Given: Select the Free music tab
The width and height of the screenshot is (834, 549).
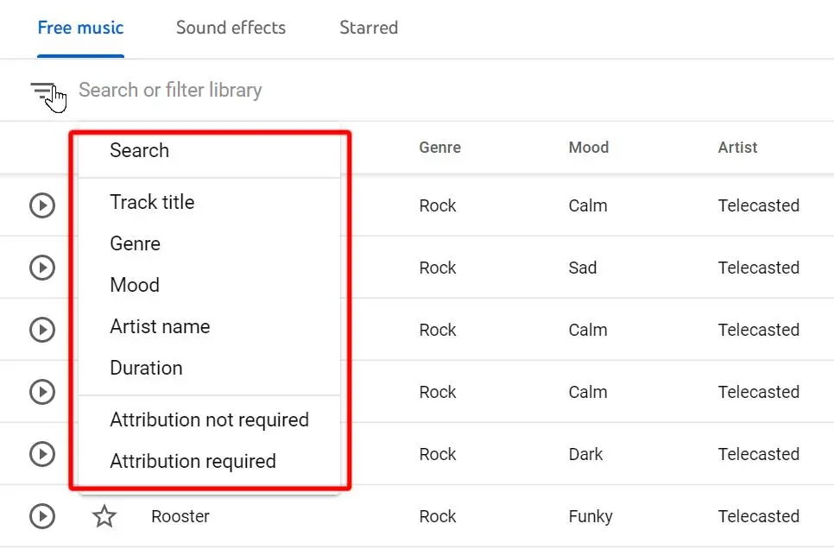Looking at the screenshot, I should [79, 28].
